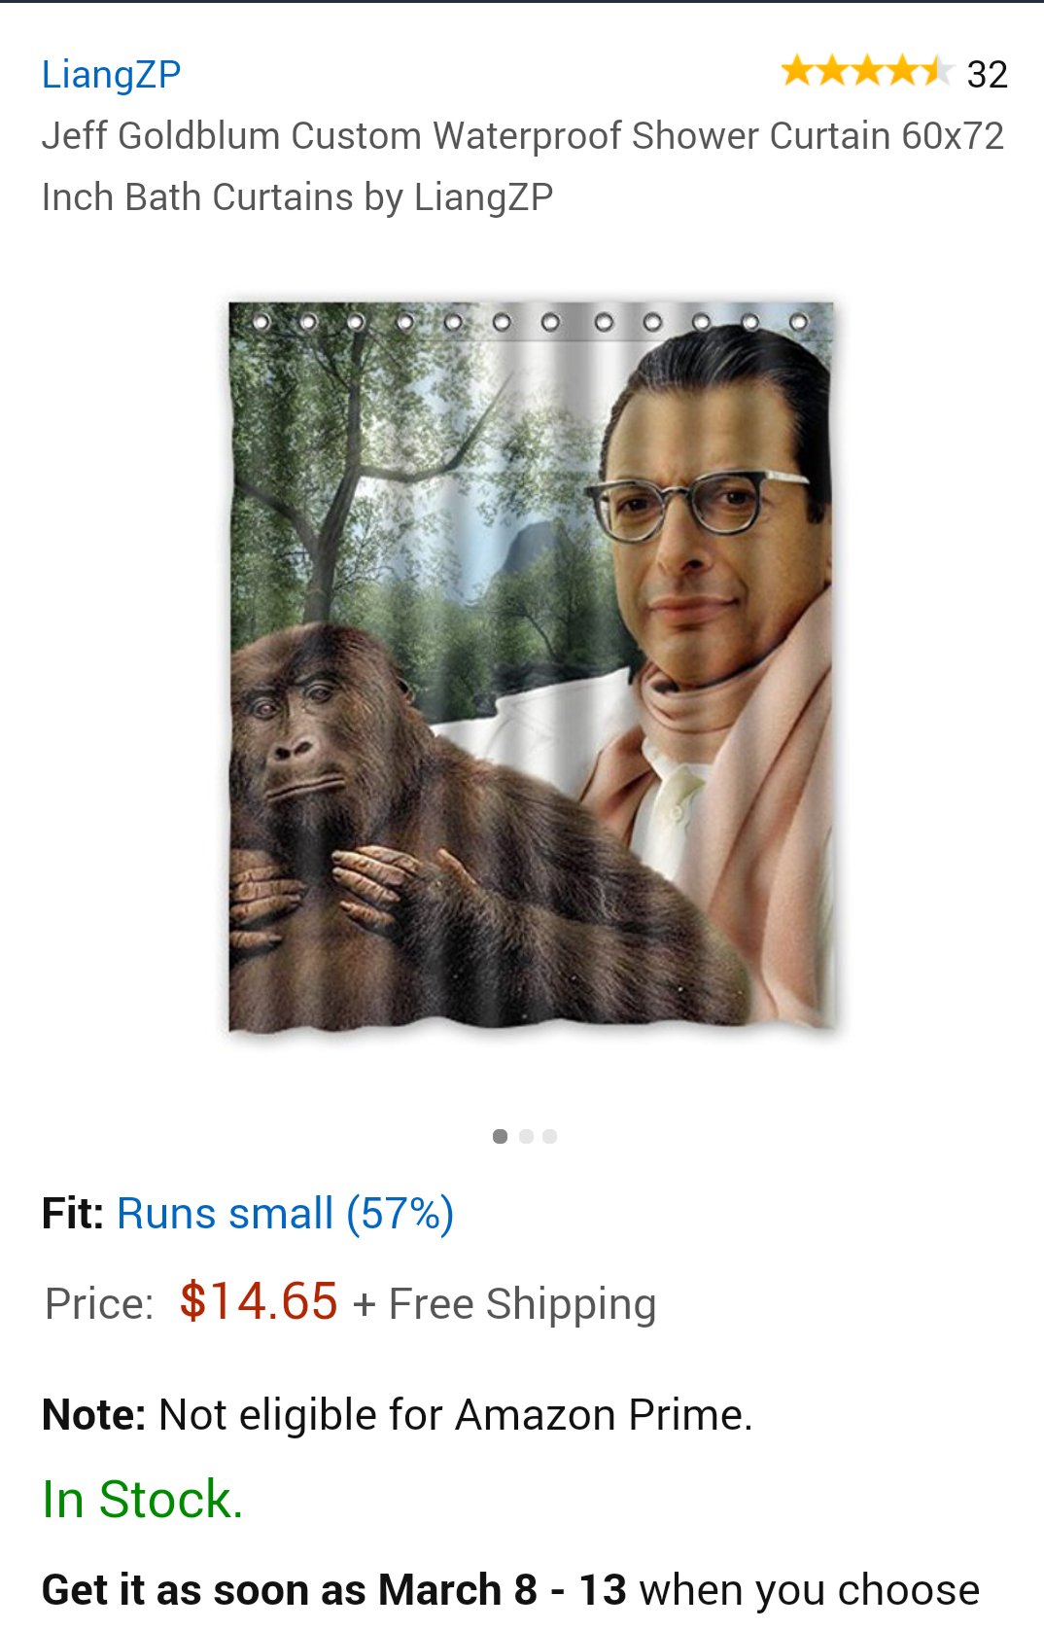Select the second image carousel dot
Screen dimensions: 1044x1630
pos(526,1136)
